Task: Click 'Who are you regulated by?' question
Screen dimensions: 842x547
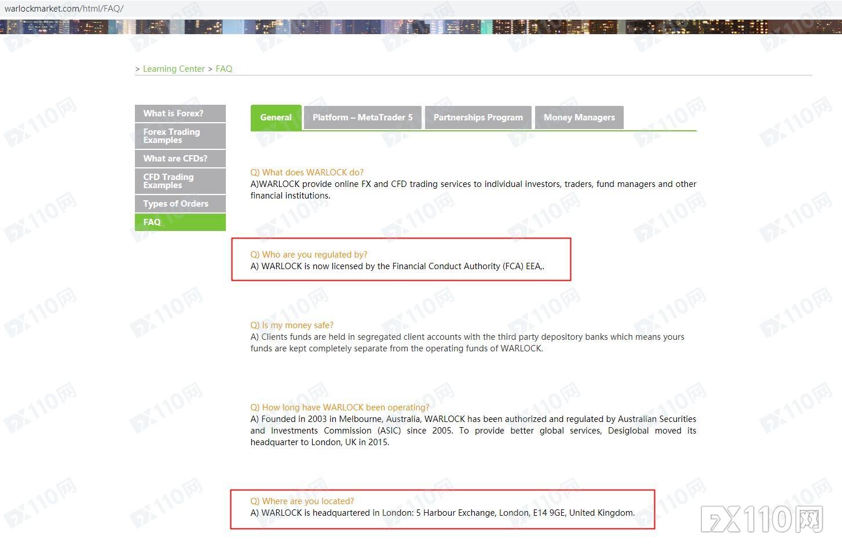Action: point(309,255)
